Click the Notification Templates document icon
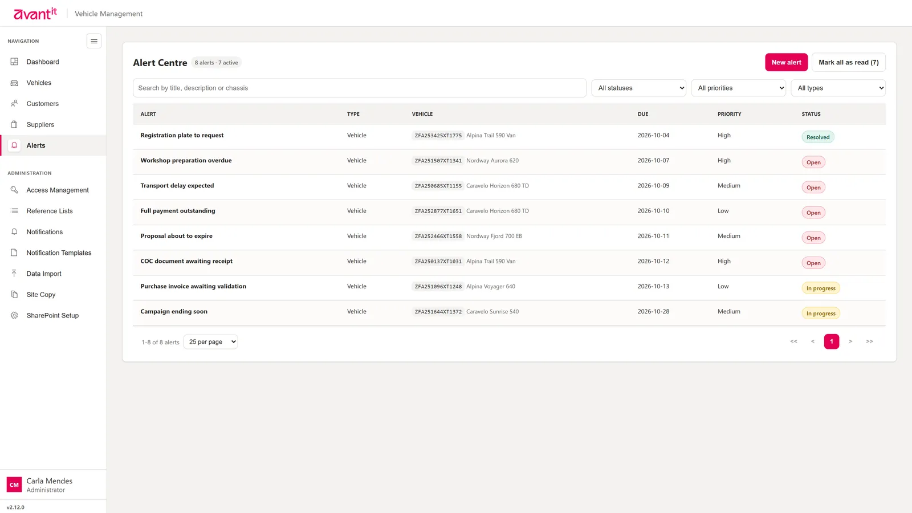Viewport: 912px width, 513px height. pos(14,253)
